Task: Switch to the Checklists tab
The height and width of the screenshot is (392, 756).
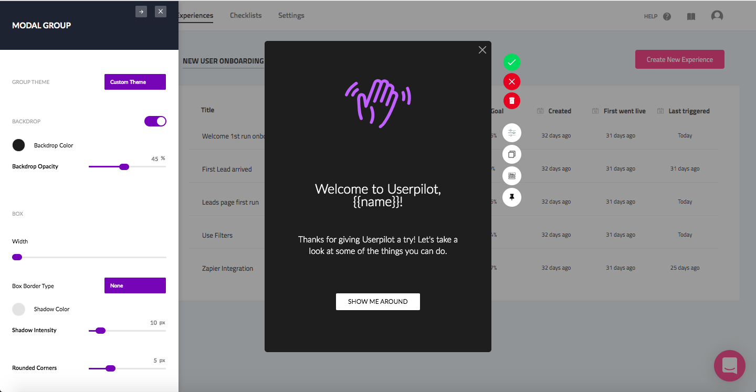Action: [x=246, y=15]
